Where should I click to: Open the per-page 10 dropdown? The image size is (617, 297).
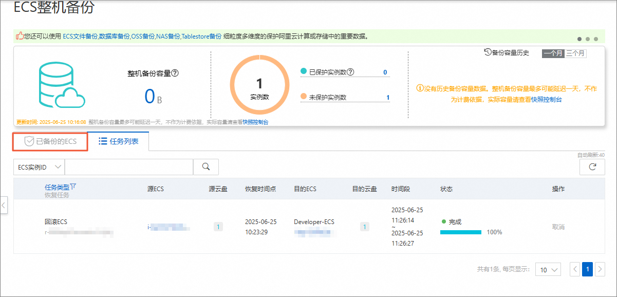click(548, 269)
